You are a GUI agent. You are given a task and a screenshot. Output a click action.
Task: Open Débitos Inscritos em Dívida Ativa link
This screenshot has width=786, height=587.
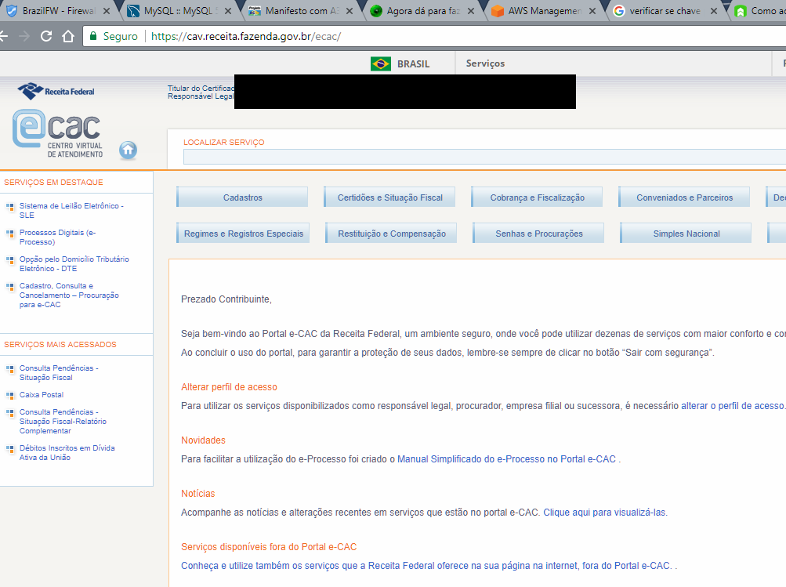click(67, 453)
